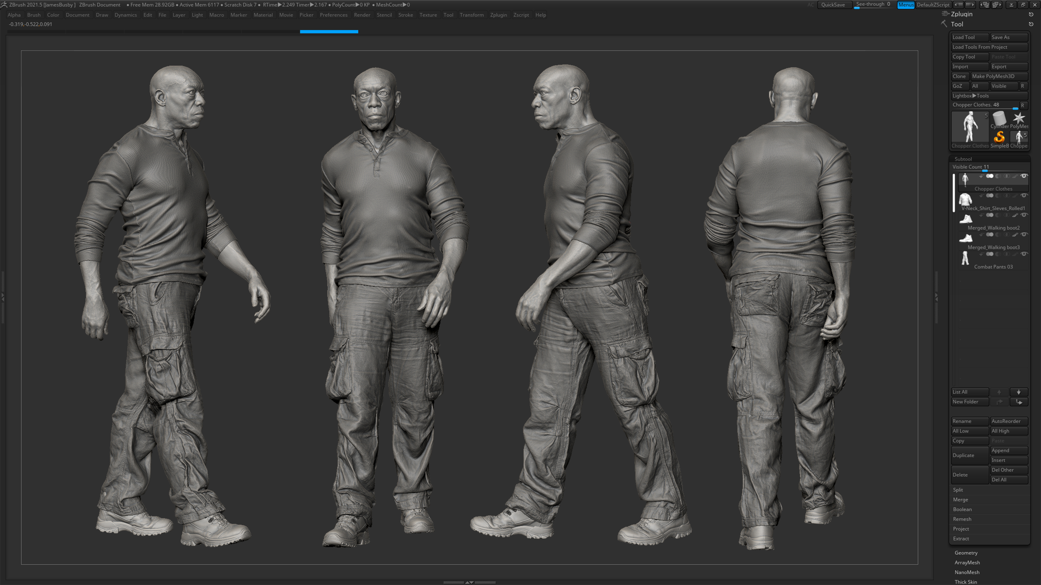Click the move subtool down arrow icon
This screenshot has width=1041, height=585.
(x=1019, y=392)
